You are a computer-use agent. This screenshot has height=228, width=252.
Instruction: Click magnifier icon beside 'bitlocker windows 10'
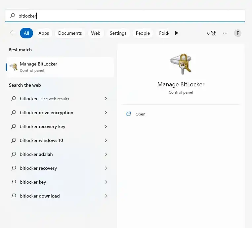point(14,140)
